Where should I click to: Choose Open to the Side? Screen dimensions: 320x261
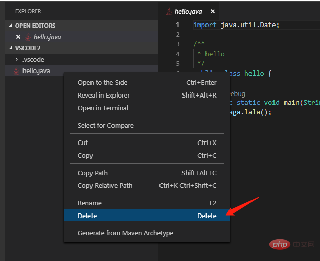pyautogui.click(x=147, y=82)
